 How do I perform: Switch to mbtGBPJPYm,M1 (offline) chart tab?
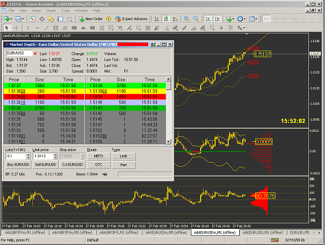coord(25,232)
